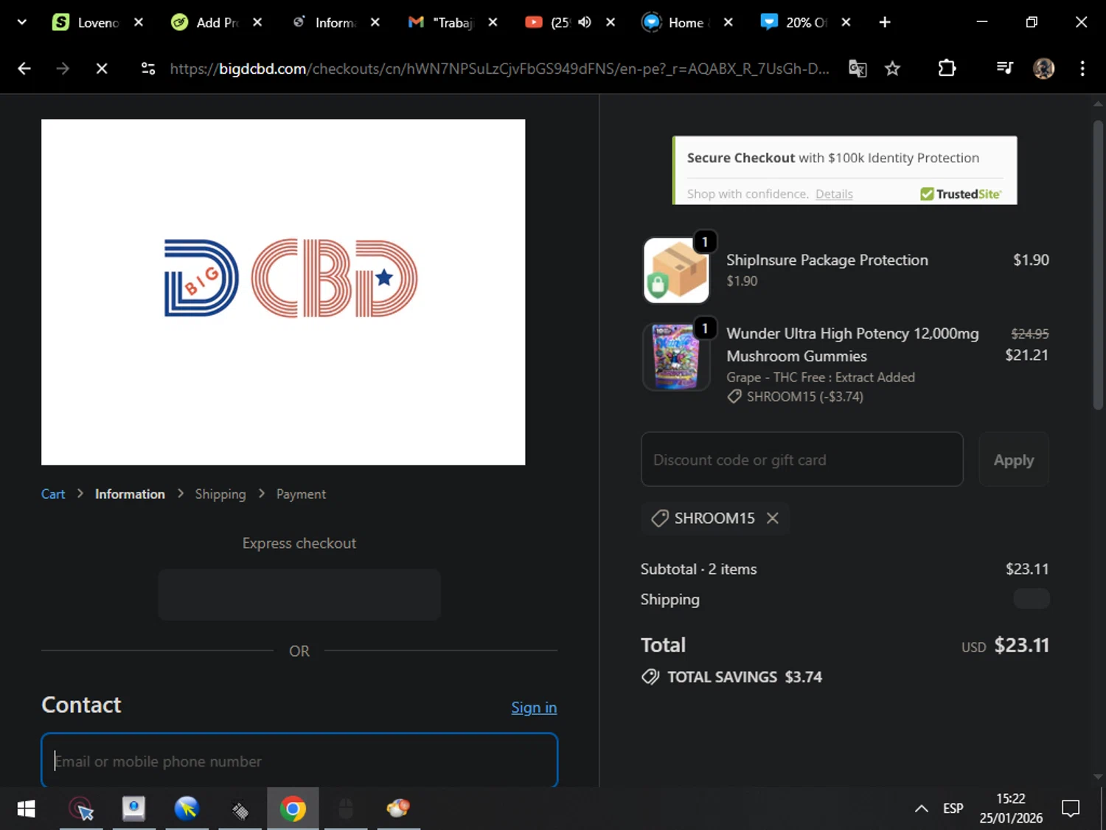Open the tab search dropdown arrow
The height and width of the screenshot is (830, 1106).
[22, 22]
